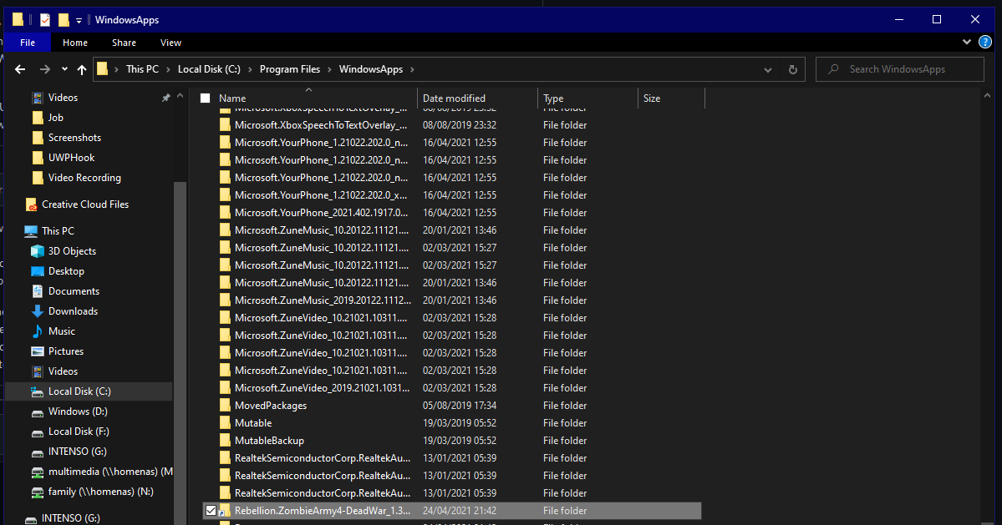Screen dimensions: 1002x525
Task: Click New folder icon in quick access toolbar
Action: click(x=64, y=20)
